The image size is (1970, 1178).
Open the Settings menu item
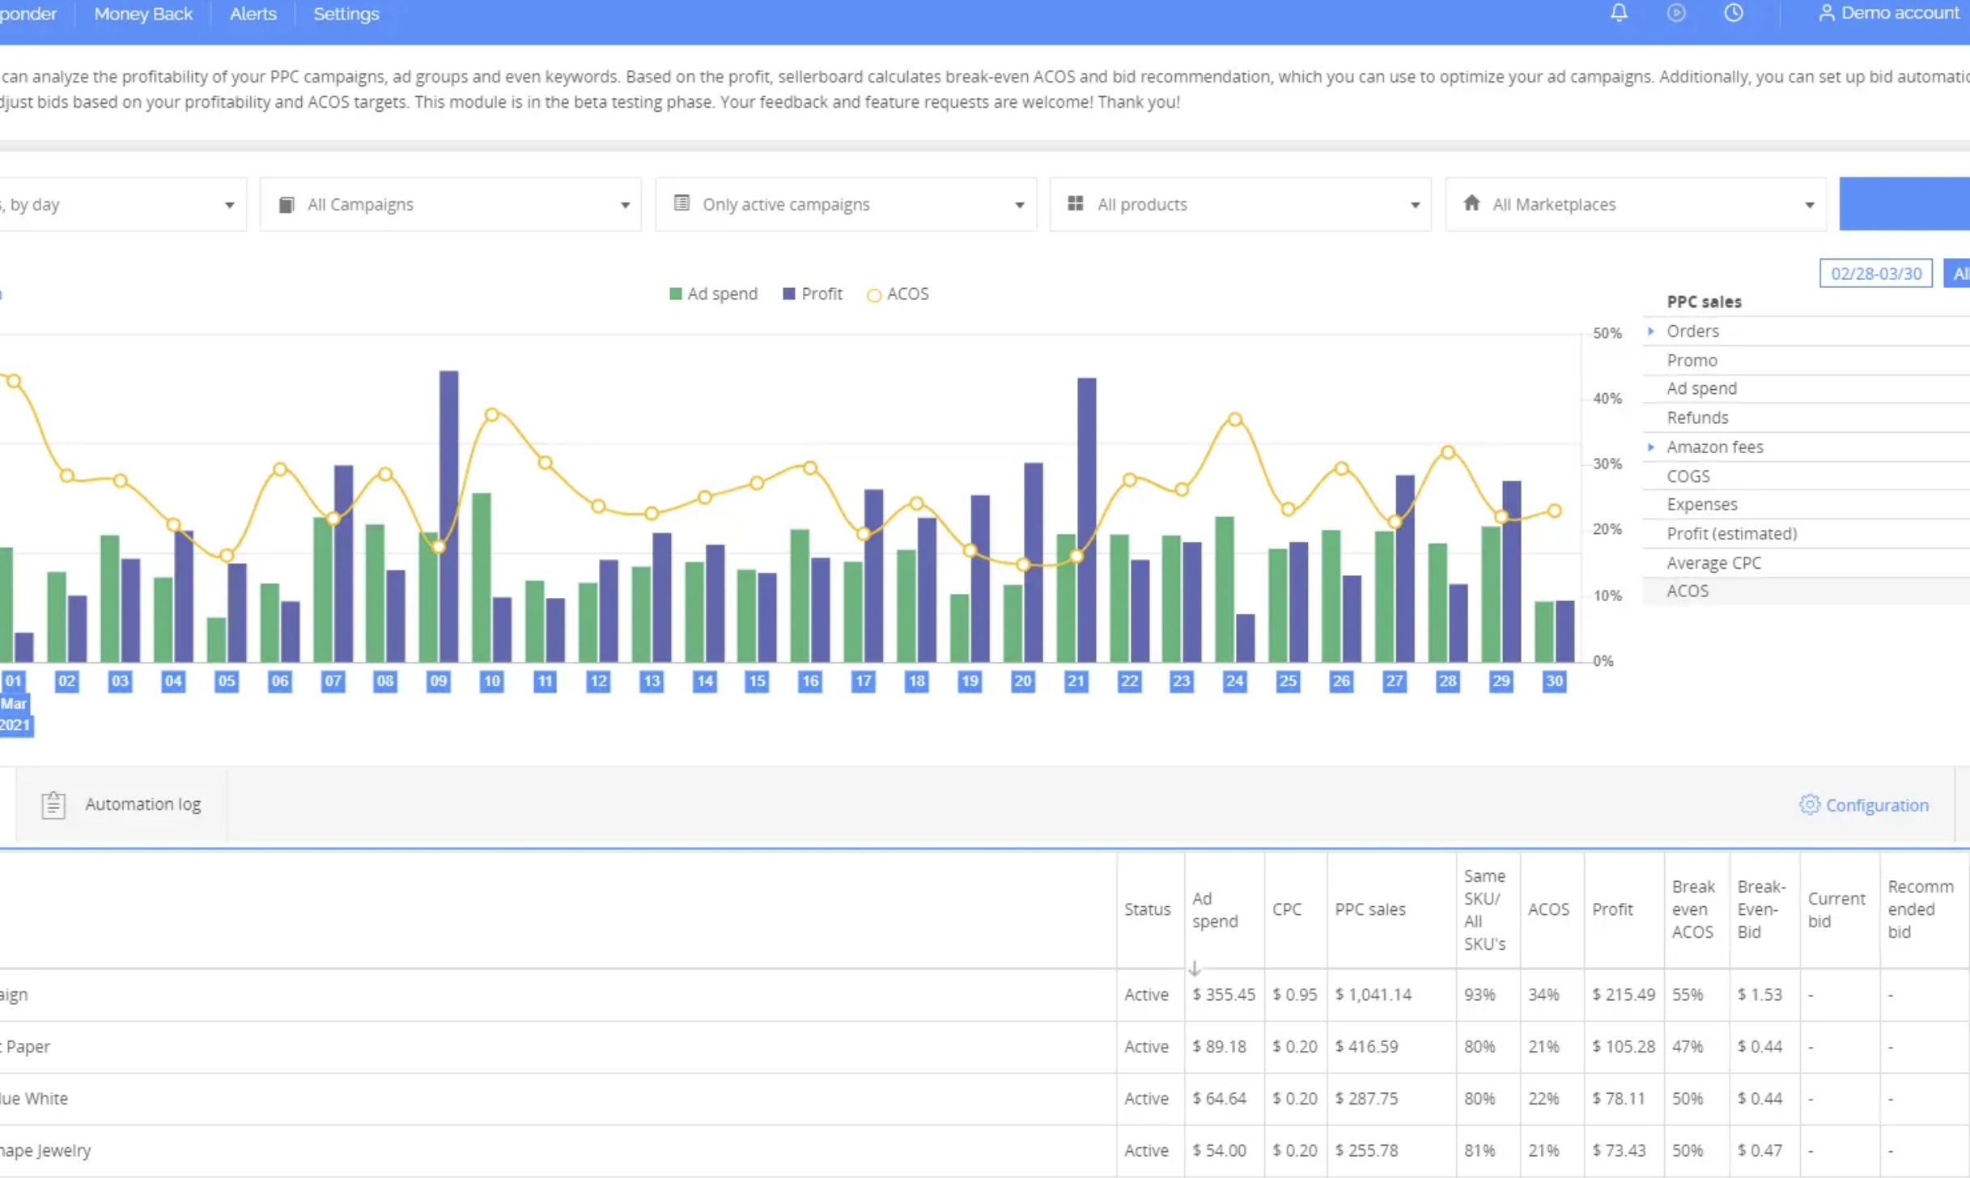pos(346,14)
